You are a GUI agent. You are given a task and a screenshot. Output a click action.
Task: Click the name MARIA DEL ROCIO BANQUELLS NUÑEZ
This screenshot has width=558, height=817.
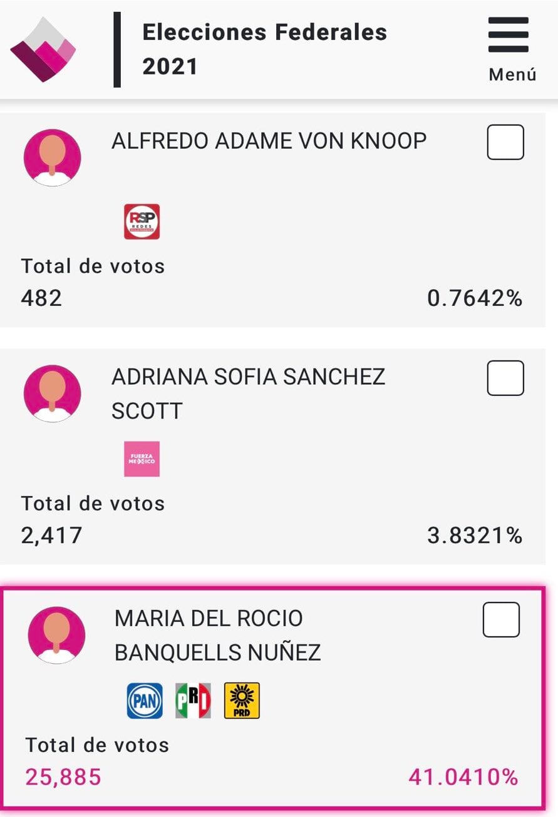coord(217,635)
